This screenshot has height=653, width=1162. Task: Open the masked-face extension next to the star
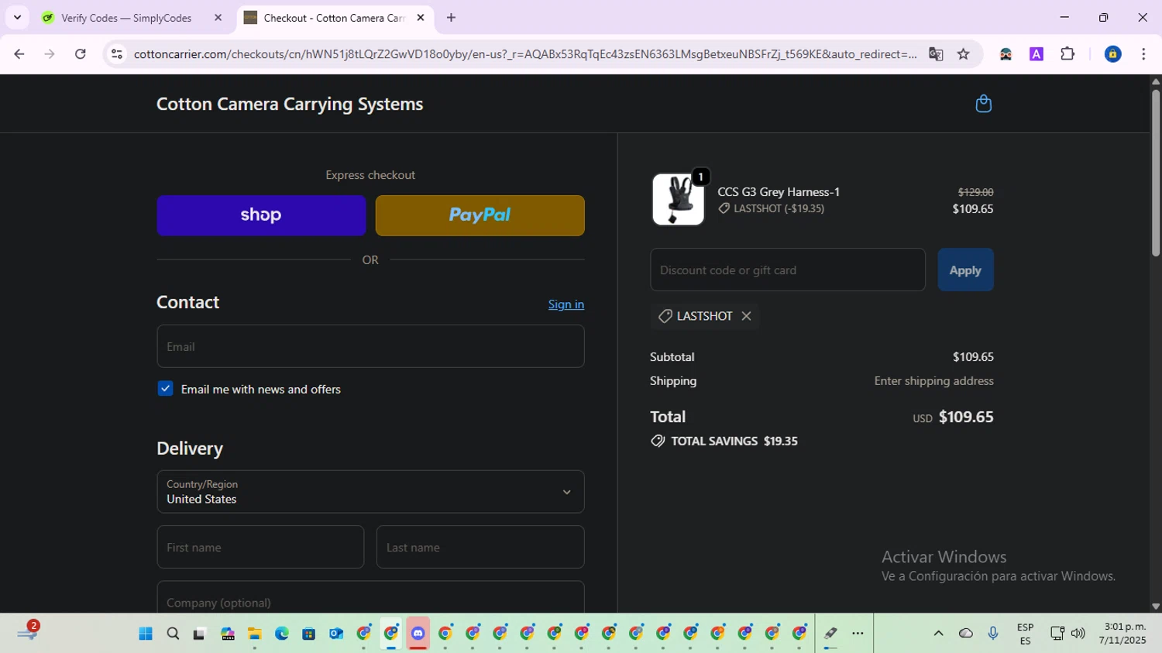(x=1006, y=54)
